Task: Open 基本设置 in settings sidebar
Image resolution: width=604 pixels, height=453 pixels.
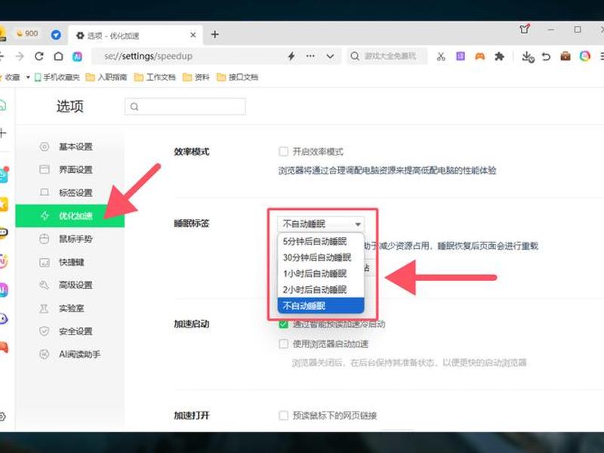Action: click(69, 146)
